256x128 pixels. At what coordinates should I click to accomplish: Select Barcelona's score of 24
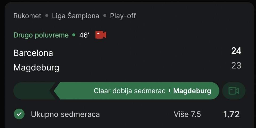point(236,51)
